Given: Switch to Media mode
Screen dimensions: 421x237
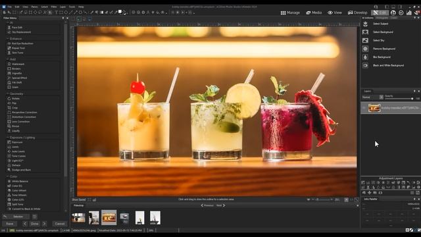Looking at the screenshot, I should pyautogui.click(x=314, y=13).
